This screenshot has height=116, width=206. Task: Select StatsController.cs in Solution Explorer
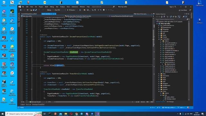[x=170, y=62]
